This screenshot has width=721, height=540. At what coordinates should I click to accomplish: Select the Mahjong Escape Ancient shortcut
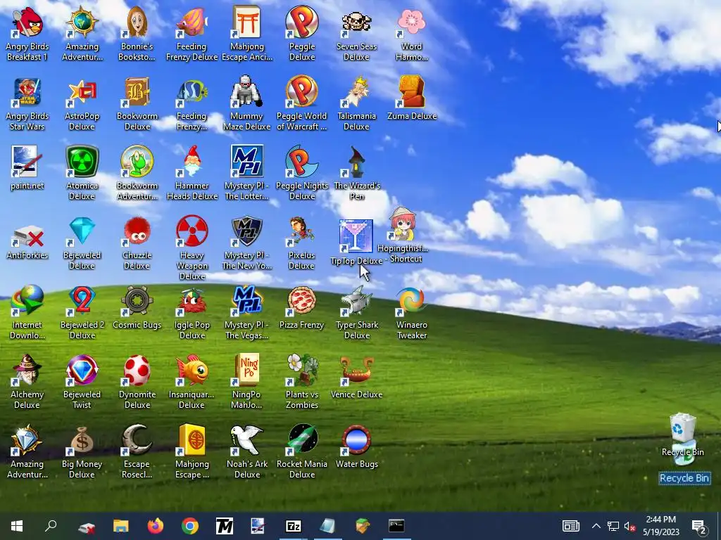(x=247, y=22)
